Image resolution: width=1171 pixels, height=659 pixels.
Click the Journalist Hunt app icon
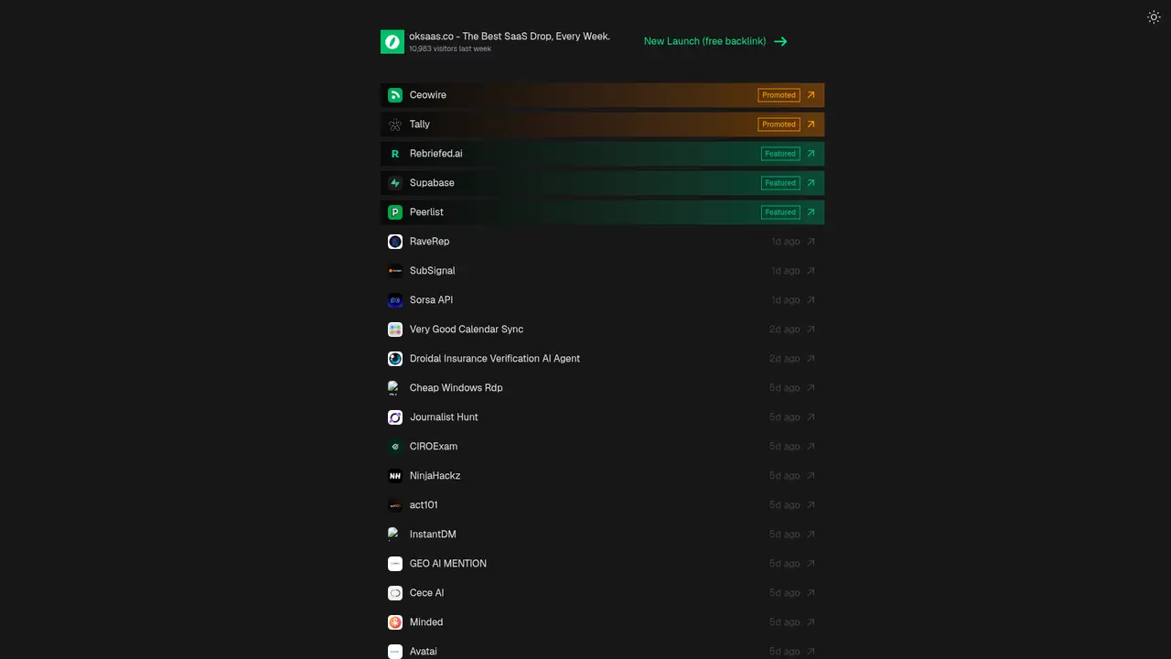[395, 417]
